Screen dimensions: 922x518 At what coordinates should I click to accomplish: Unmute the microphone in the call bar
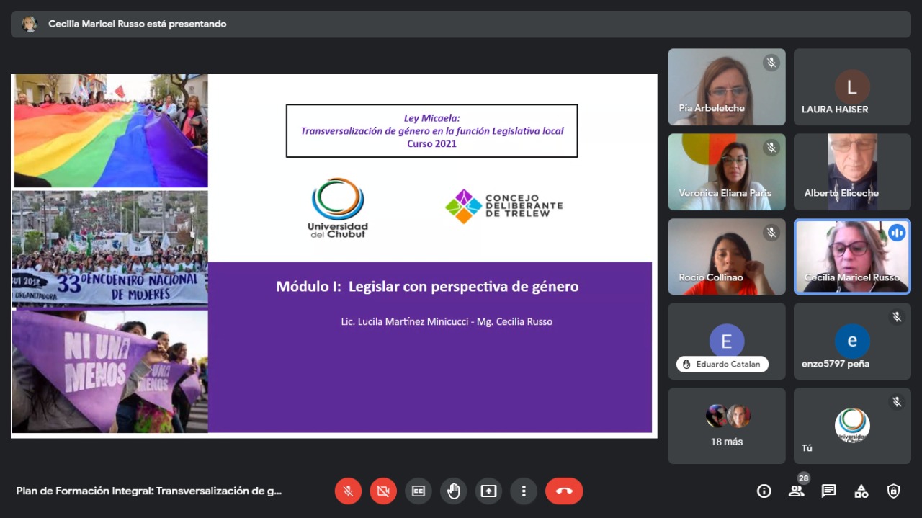point(348,491)
